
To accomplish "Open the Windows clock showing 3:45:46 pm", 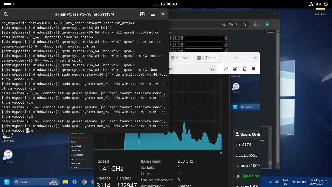I will [x=316, y=182].
